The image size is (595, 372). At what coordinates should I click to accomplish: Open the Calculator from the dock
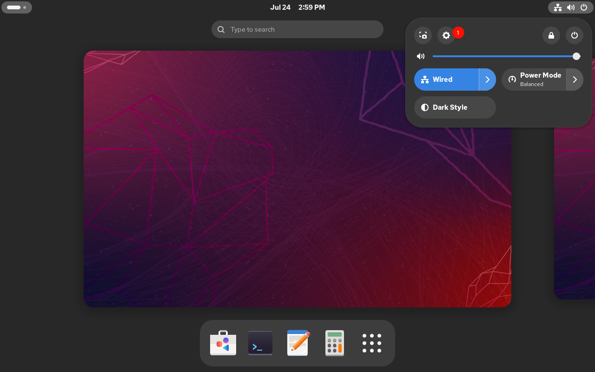[335, 343]
